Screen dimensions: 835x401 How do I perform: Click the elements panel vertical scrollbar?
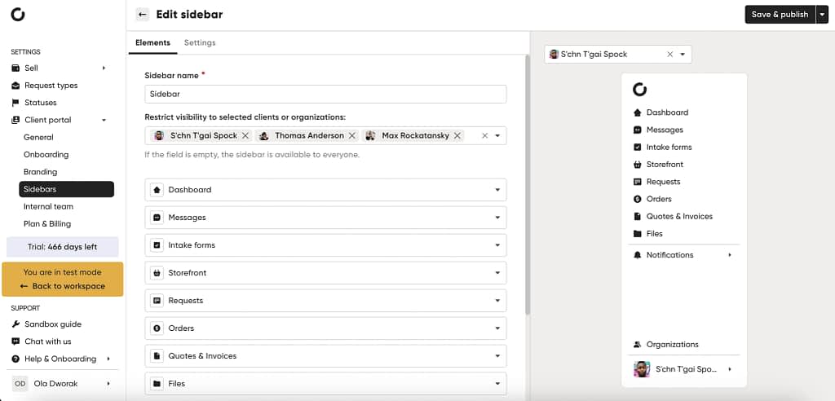coord(528,183)
